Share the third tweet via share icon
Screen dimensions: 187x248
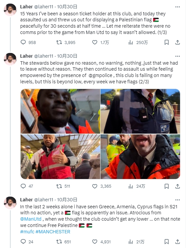pos(178,242)
